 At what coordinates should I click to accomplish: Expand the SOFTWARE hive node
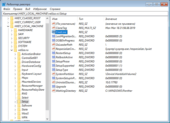12,42
